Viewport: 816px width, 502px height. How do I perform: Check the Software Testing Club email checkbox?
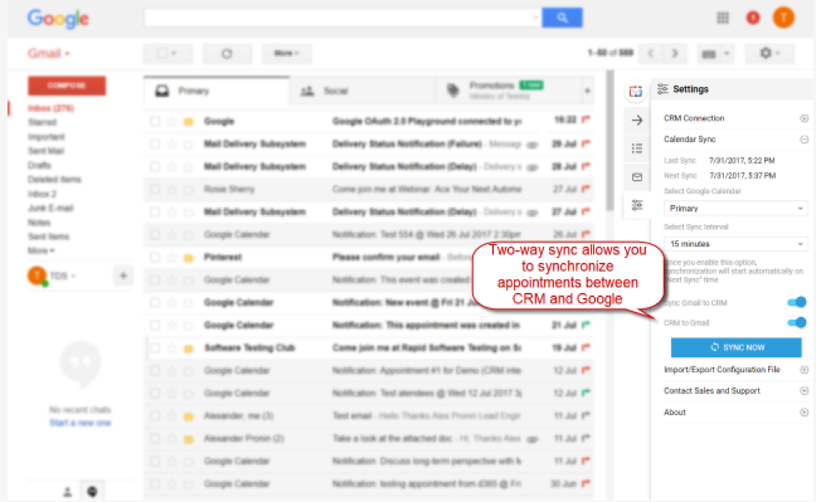click(155, 348)
